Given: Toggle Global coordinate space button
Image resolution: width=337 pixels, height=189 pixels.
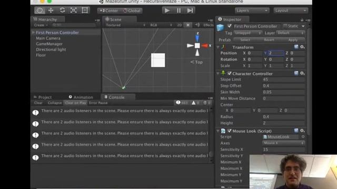Looking at the screenshot, I should point(132,10).
